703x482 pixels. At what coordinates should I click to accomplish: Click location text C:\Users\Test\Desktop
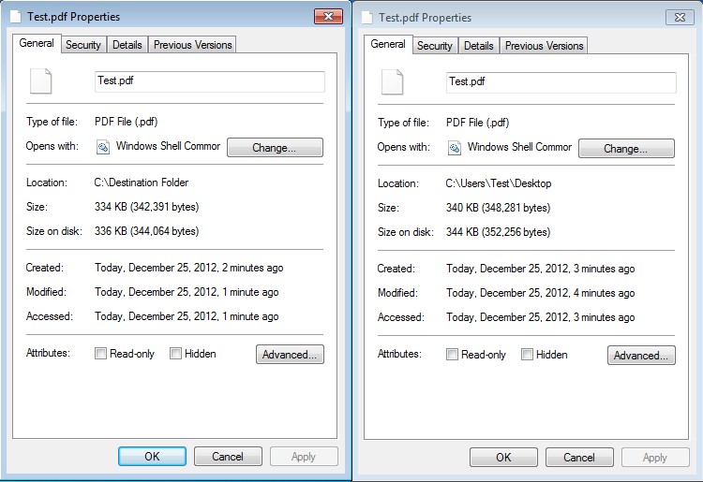pyautogui.click(x=499, y=183)
